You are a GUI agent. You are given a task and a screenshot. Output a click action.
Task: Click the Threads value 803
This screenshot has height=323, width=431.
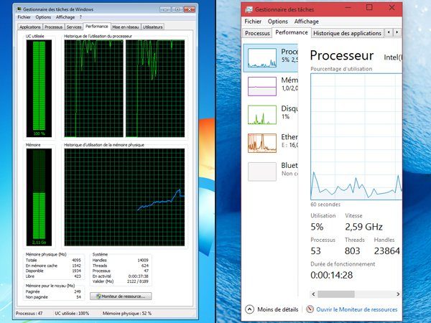(352, 251)
